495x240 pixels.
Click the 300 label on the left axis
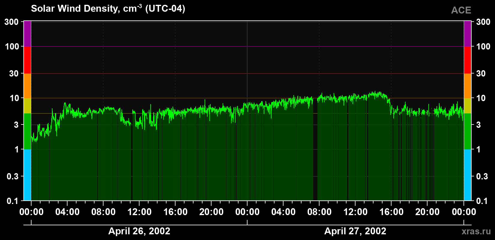click(12, 22)
